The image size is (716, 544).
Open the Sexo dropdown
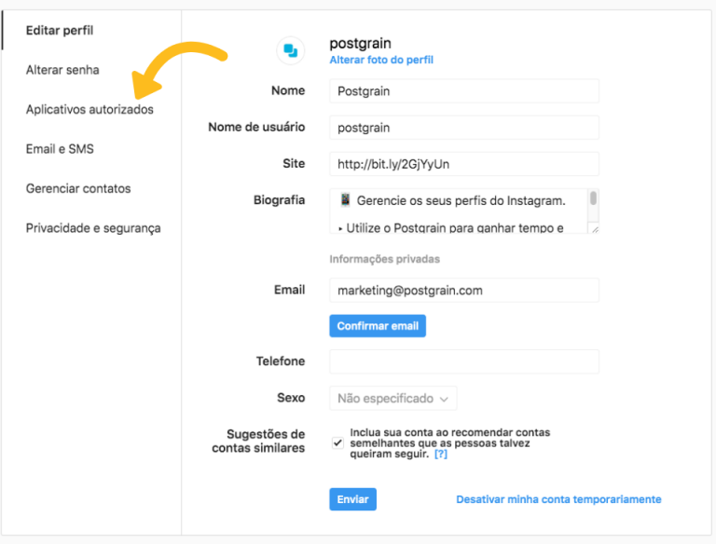392,399
